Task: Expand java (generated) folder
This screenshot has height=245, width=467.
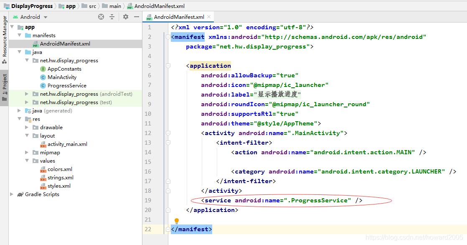Action: 19,110
